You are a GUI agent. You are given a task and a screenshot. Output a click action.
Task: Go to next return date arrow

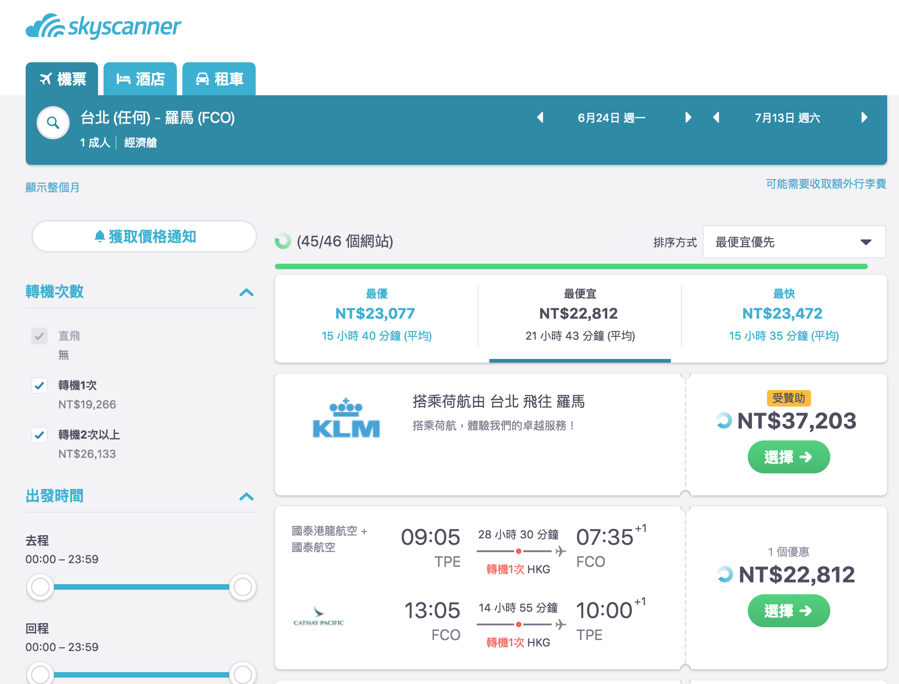click(864, 118)
